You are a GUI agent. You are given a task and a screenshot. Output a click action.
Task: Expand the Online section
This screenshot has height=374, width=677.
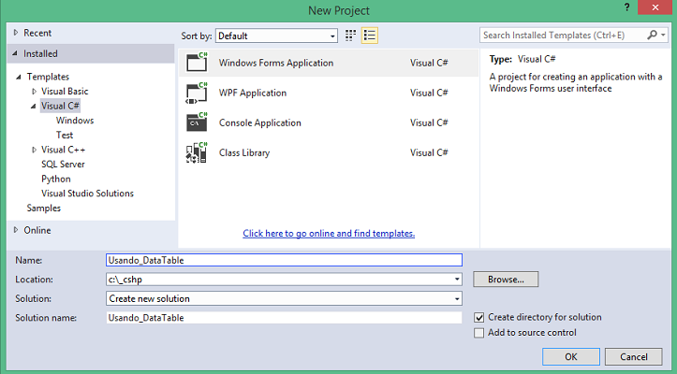(x=16, y=230)
